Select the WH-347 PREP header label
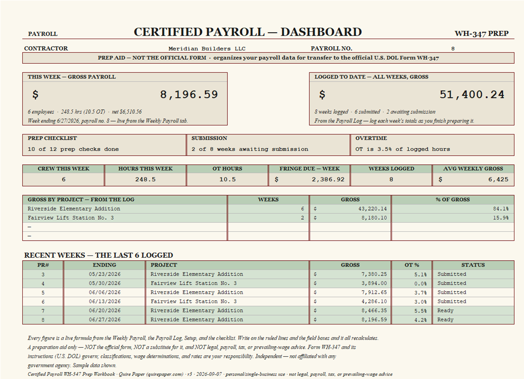The image size is (524, 379). click(x=481, y=34)
